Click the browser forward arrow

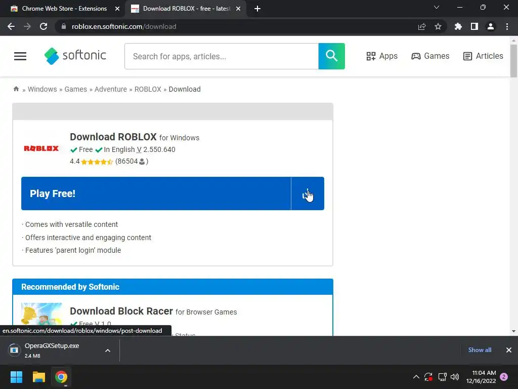[27, 26]
